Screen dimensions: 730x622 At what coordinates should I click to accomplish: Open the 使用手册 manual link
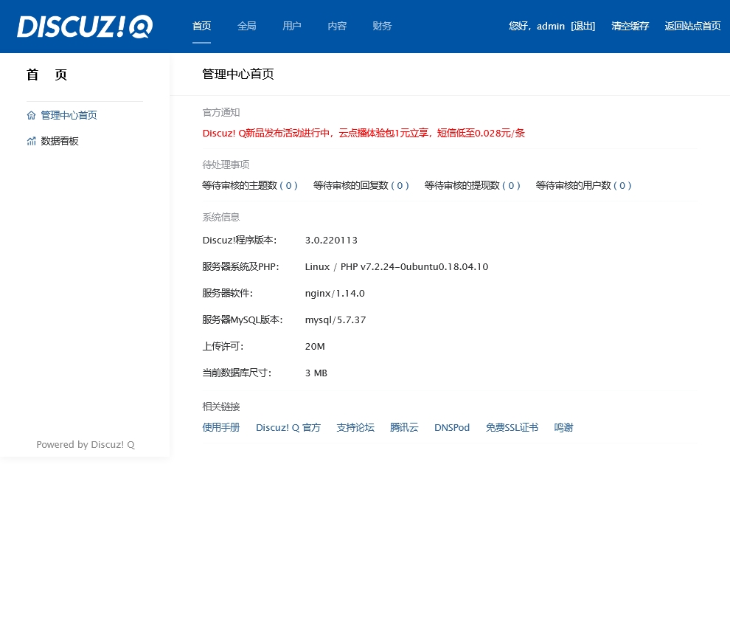221,428
